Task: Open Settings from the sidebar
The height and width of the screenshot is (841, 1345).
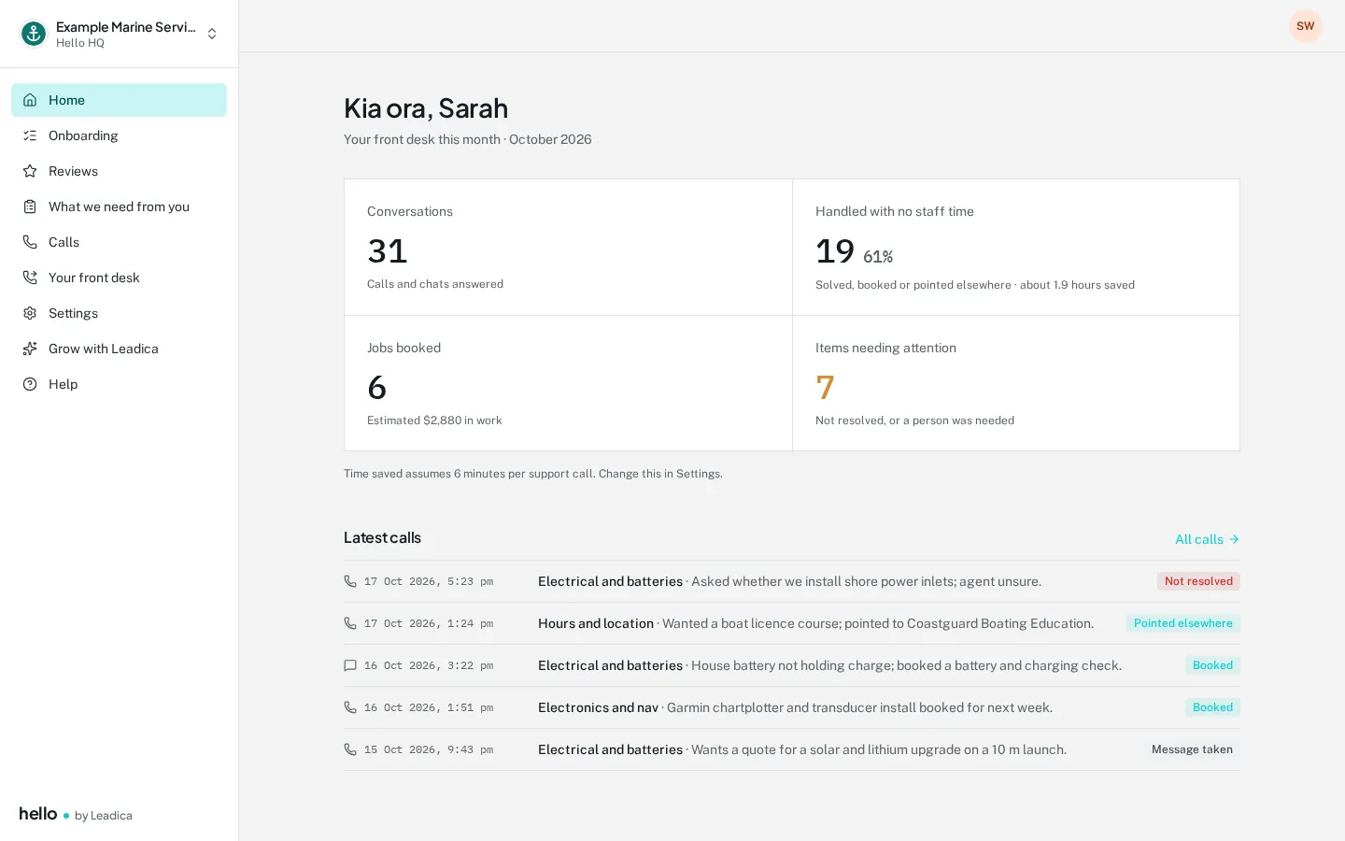Action: click(119, 313)
